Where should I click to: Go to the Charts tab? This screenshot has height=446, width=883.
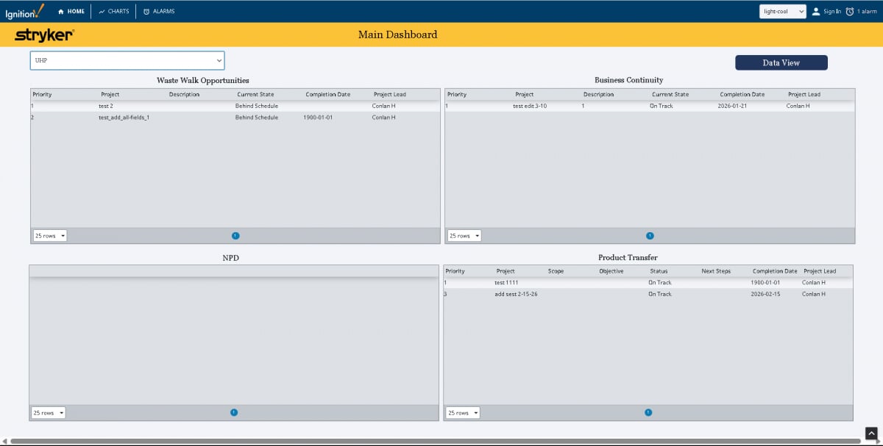[113, 12]
